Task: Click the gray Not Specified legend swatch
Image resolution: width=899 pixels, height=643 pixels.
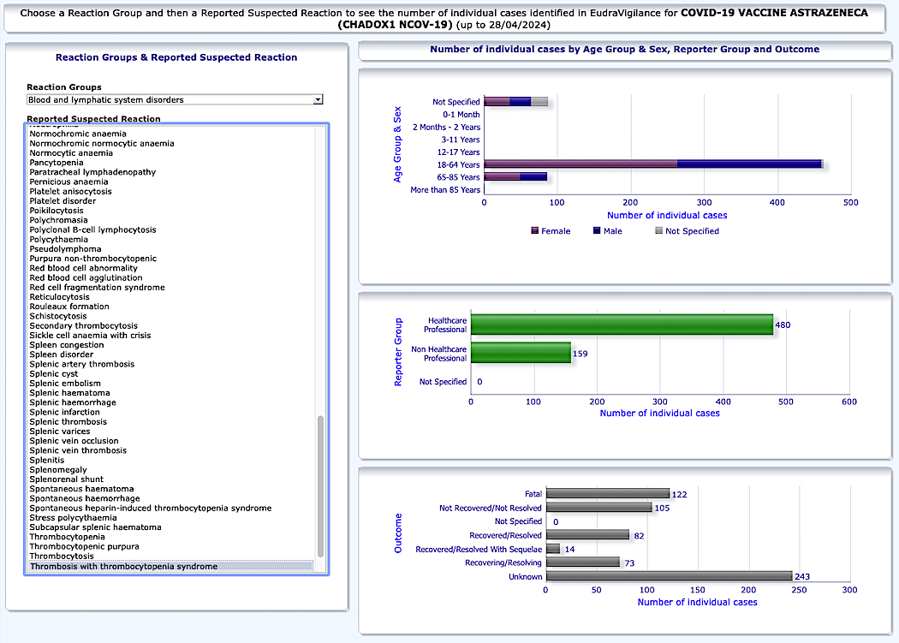Action: 658,230
